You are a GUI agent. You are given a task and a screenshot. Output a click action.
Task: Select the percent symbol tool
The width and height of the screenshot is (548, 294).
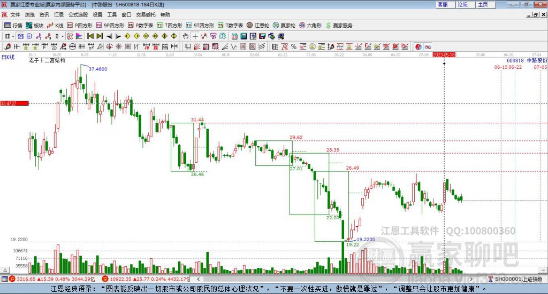pos(294,46)
